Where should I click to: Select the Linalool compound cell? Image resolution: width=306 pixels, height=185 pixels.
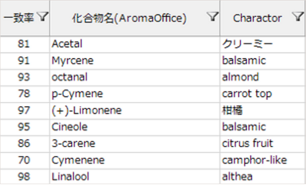tap(70, 176)
